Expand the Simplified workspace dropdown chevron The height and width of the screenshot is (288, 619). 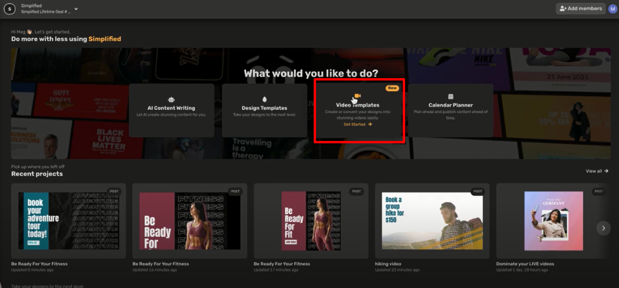[x=76, y=9]
